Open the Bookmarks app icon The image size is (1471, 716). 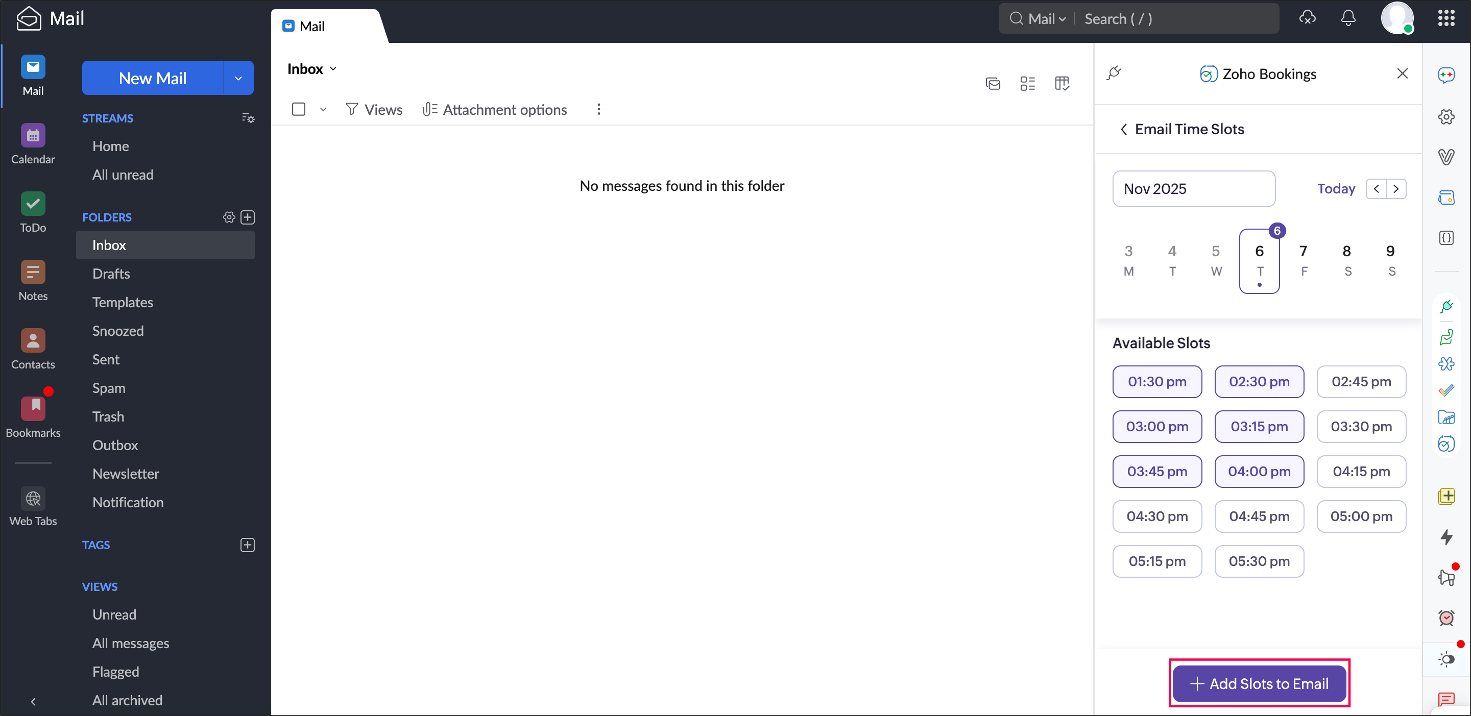point(33,410)
